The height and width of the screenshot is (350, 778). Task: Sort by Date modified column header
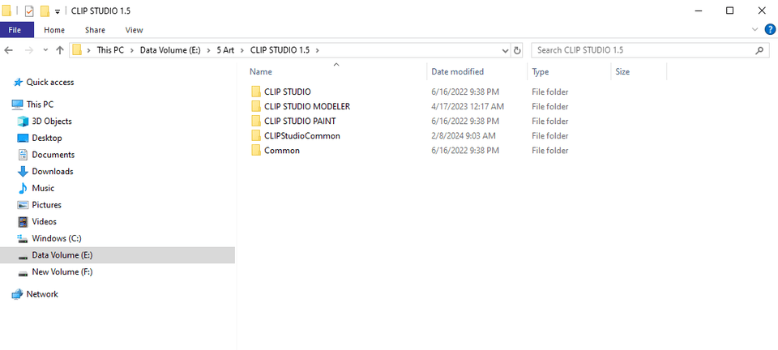click(x=458, y=72)
